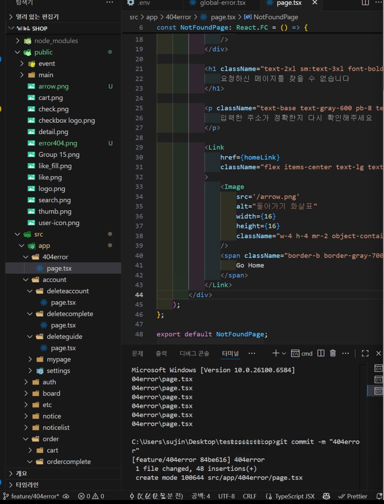
Task: Click the feature/404error branch in status bar
Action: tap(31, 496)
